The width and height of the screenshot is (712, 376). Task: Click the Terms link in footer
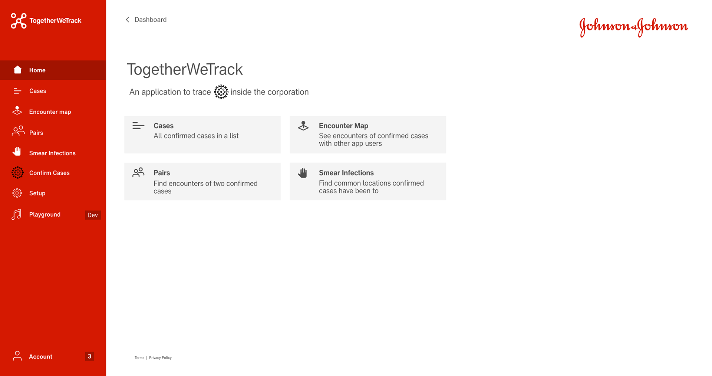click(x=139, y=358)
